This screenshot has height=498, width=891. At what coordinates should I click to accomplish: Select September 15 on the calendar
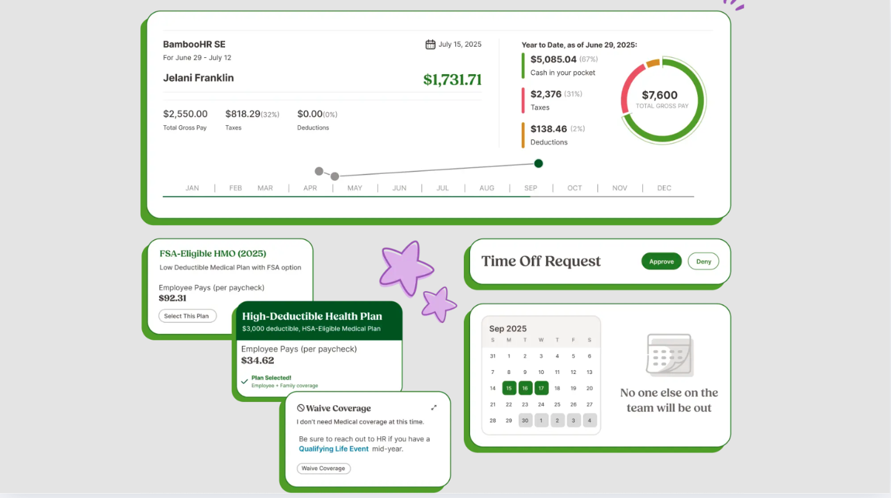pyautogui.click(x=509, y=388)
